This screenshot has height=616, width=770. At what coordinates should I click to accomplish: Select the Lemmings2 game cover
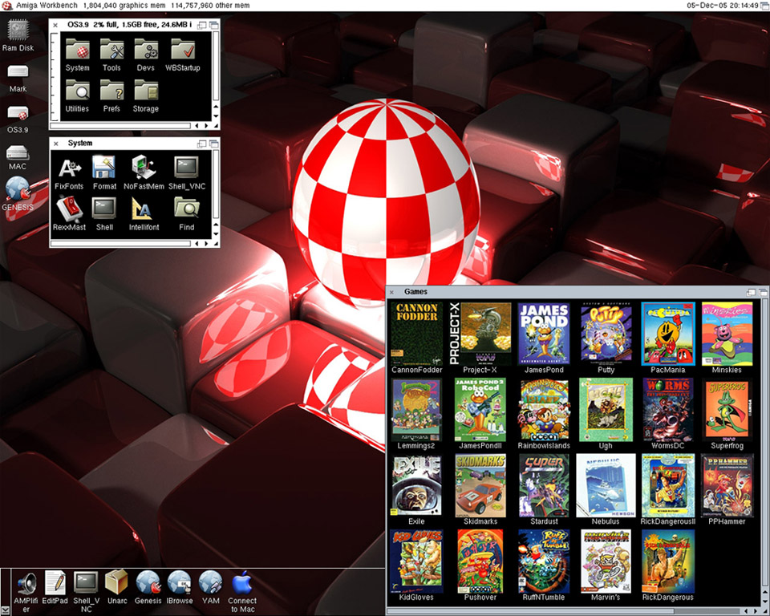pos(417,410)
